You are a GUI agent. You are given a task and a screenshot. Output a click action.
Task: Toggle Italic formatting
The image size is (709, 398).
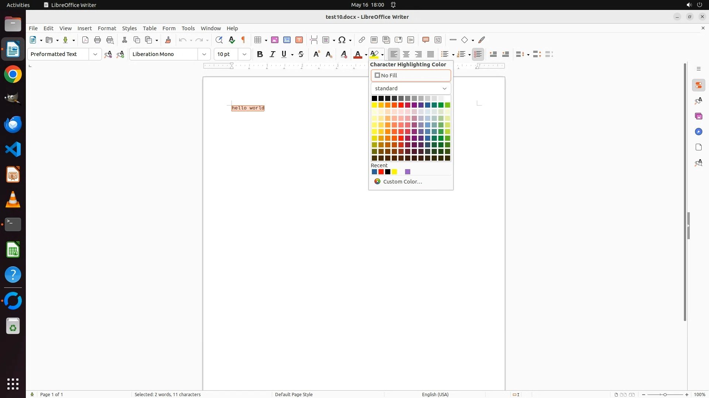pos(272,54)
